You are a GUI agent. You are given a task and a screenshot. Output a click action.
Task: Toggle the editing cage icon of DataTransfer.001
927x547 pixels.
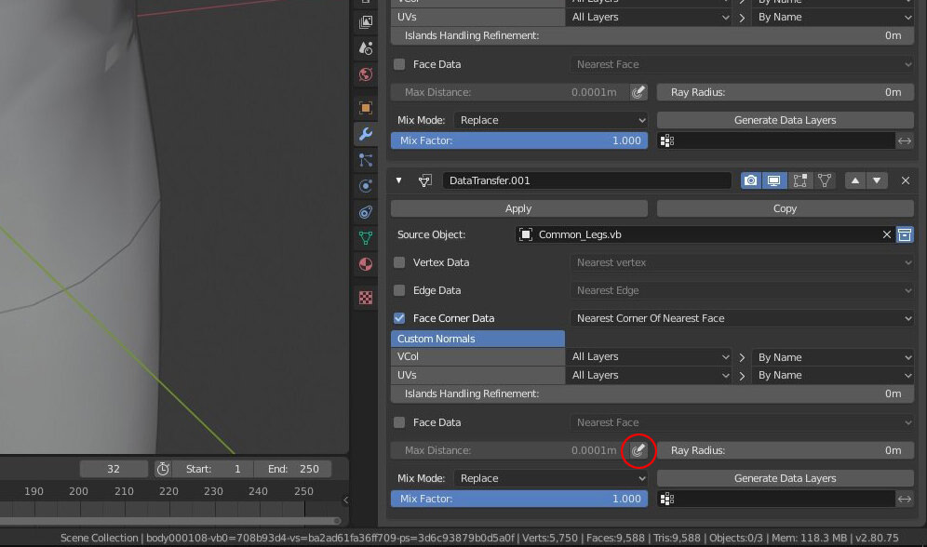[826, 180]
